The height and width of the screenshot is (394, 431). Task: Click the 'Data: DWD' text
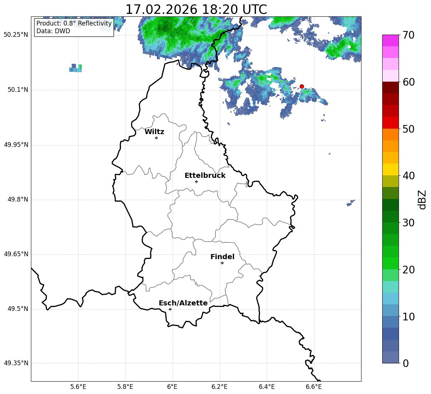53,31
